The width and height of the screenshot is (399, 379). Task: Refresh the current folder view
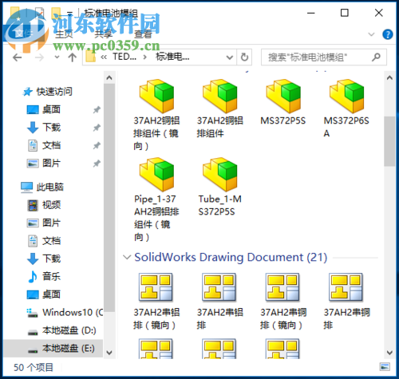(x=244, y=57)
